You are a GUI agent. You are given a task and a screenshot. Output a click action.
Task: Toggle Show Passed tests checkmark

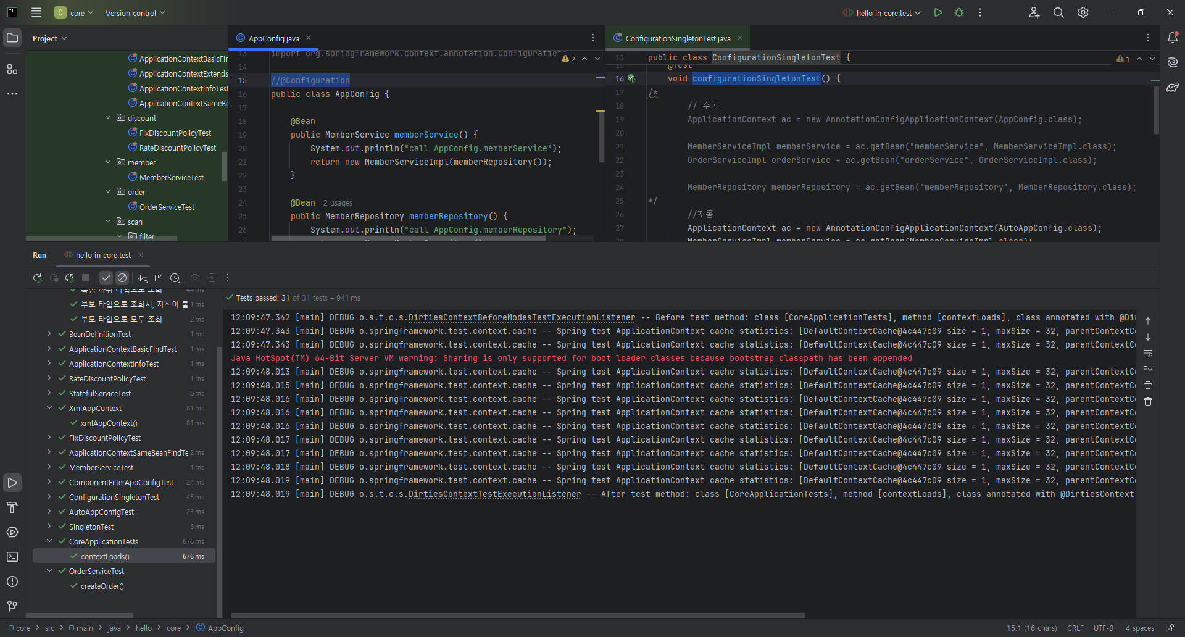point(106,278)
